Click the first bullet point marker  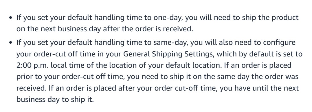tap(11, 18)
